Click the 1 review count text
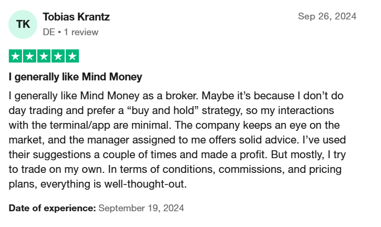This screenshot has height=227, width=381. point(81,32)
